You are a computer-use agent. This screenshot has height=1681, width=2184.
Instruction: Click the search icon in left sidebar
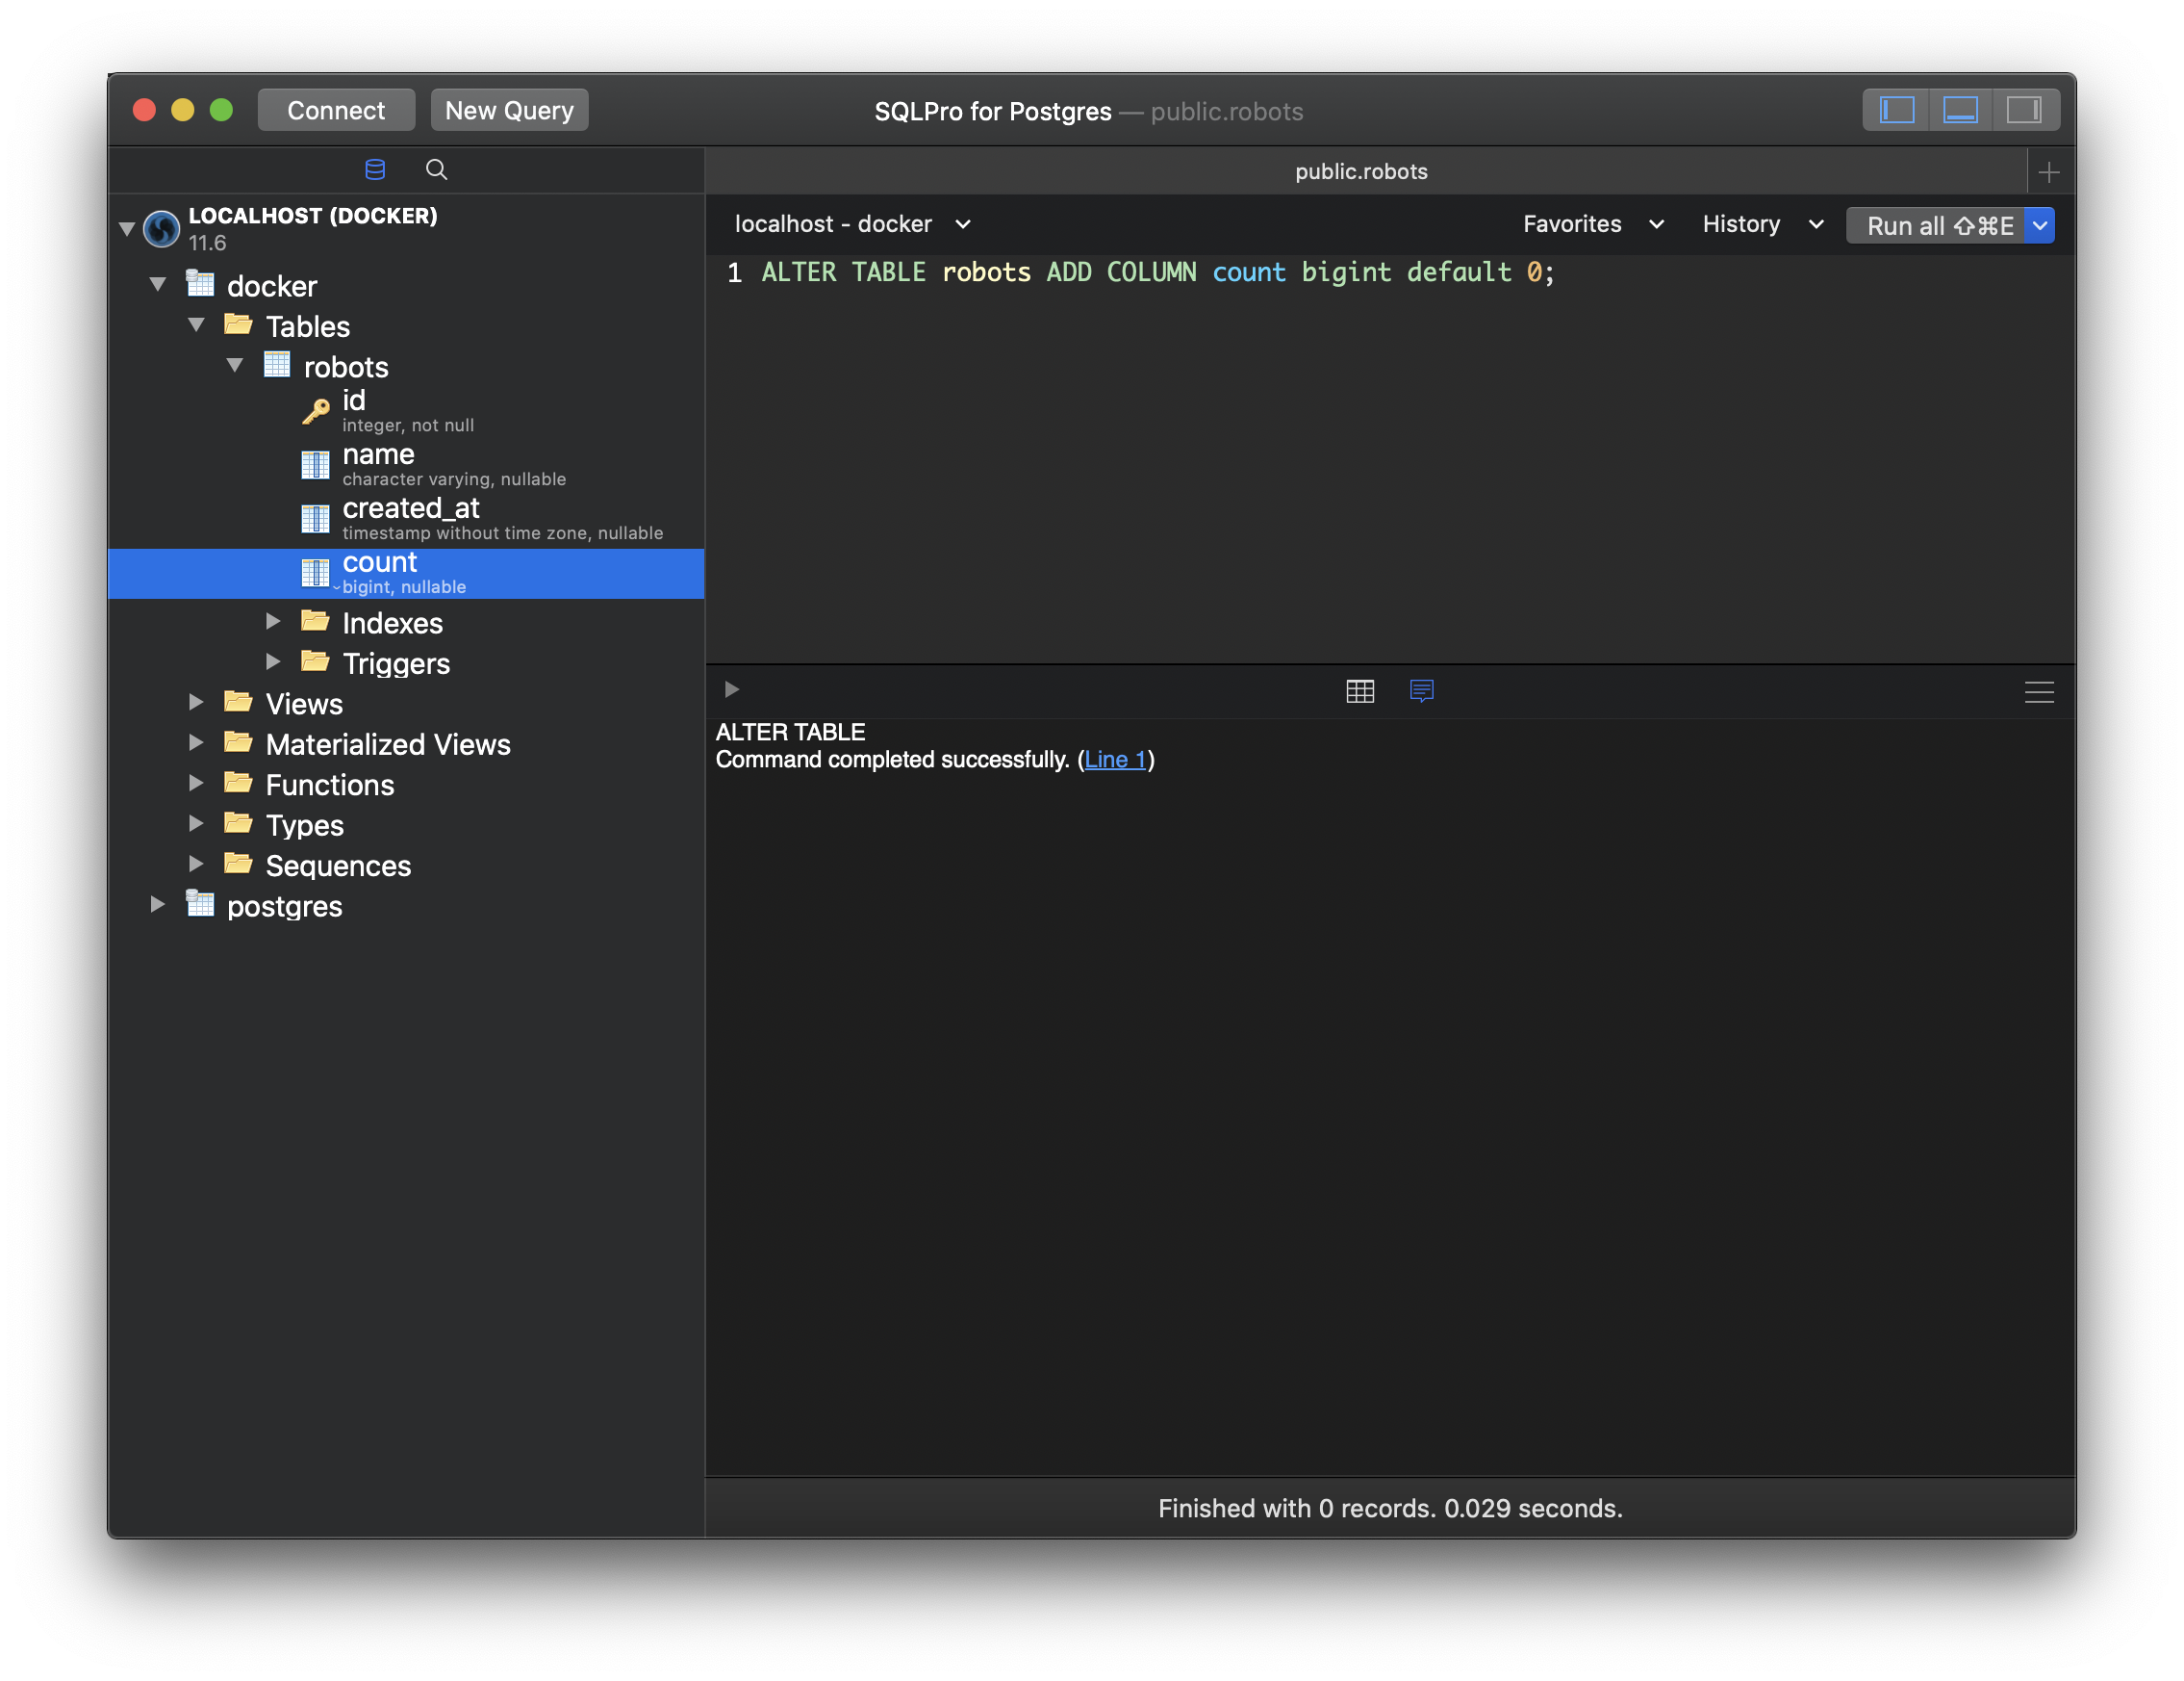tap(436, 168)
